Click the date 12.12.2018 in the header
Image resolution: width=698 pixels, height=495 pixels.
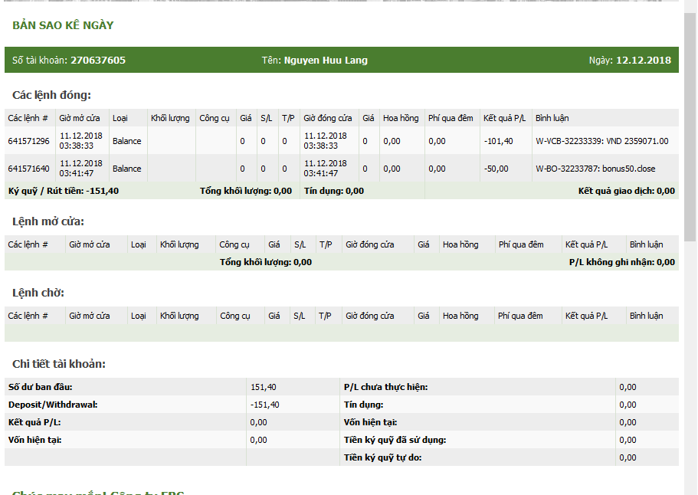click(644, 60)
